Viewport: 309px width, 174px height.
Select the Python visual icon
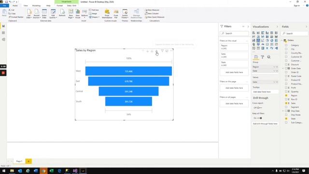pyautogui.click(x=272, y=48)
